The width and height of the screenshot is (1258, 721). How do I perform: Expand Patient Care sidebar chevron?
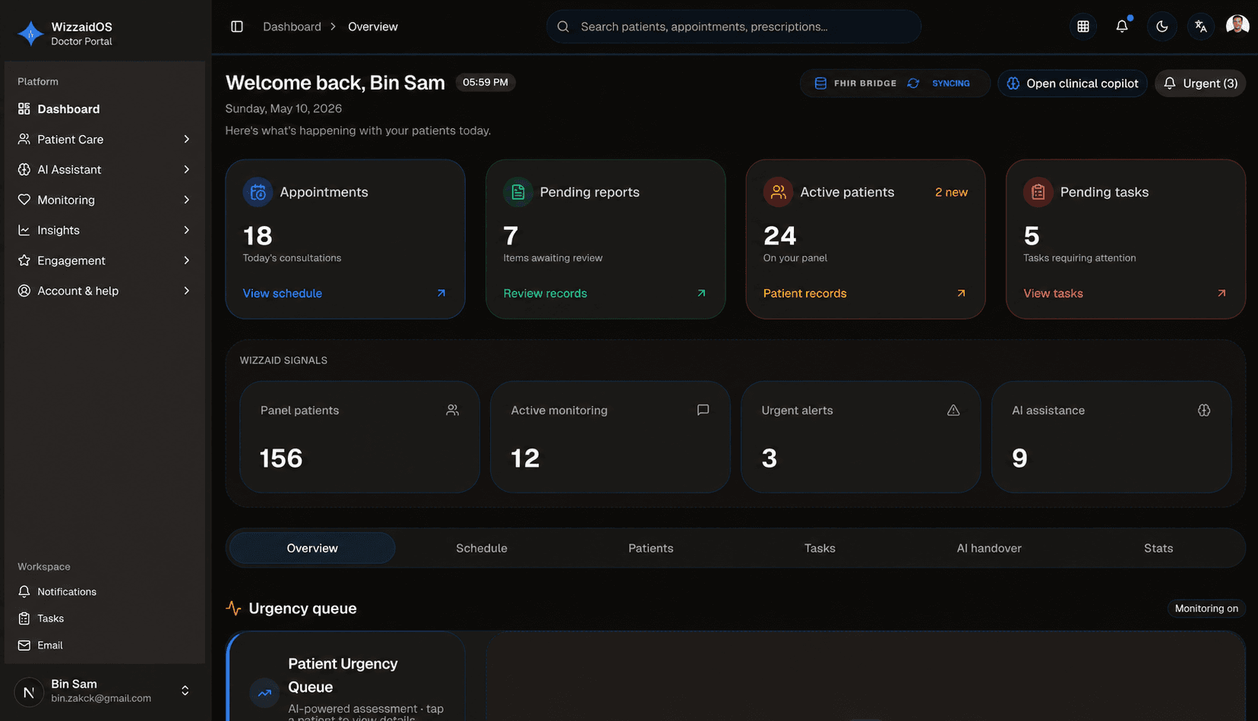point(186,139)
